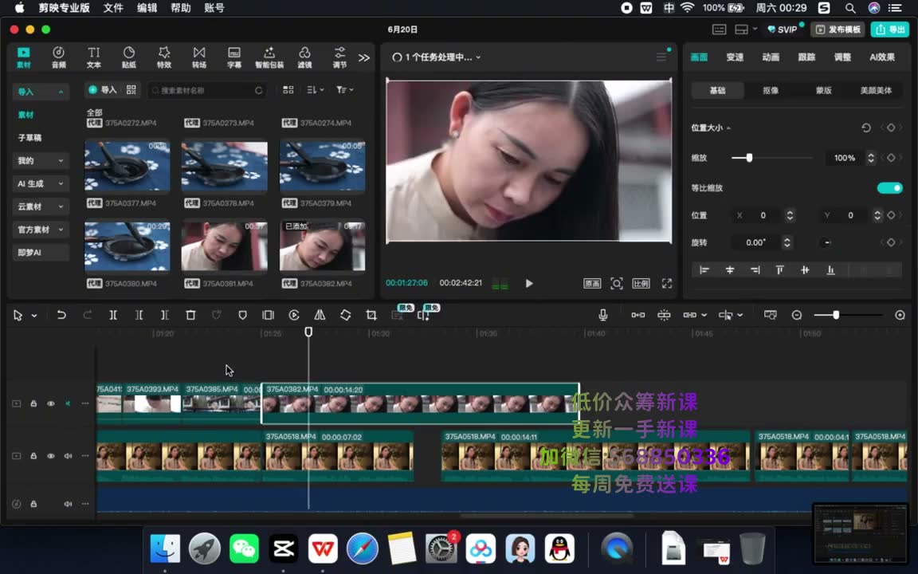Open the media filter dropdown
Image resolution: width=918 pixels, height=574 pixels.
click(x=344, y=89)
